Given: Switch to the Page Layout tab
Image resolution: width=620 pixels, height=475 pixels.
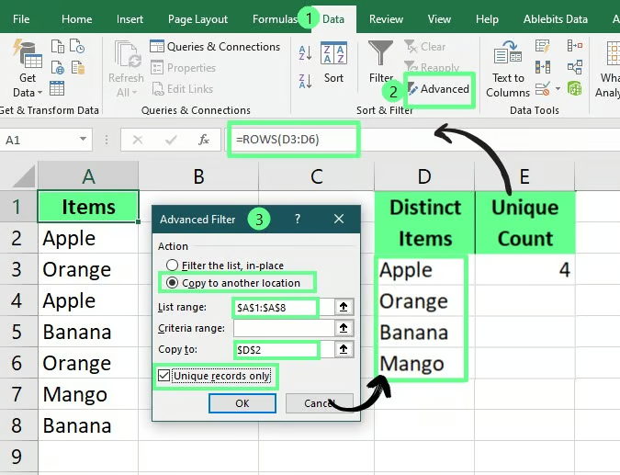Looking at the screenshot, I should pos(198,19).
